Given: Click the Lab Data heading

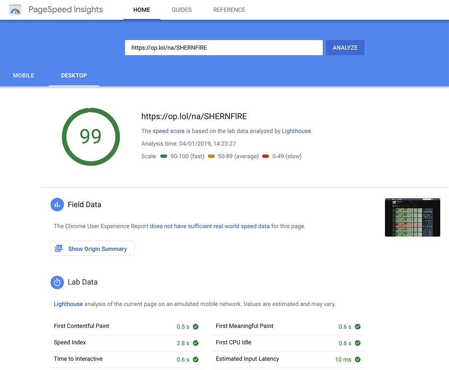Looking at the screenshot, I should coord(82,282).
